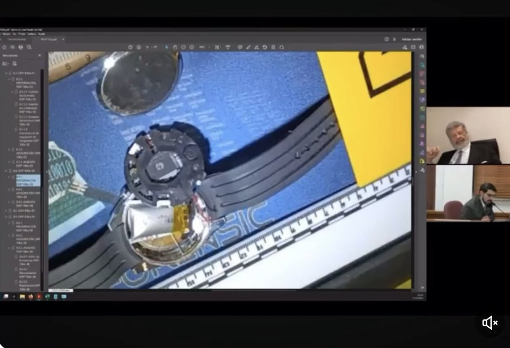Expand the 8.5 bookmark section
This screenshot has height=348, width=510.
pos(6,211)
